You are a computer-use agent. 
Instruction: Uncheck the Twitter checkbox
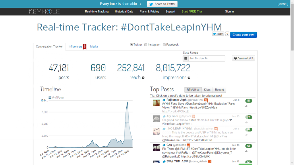[x=131, y=45]
